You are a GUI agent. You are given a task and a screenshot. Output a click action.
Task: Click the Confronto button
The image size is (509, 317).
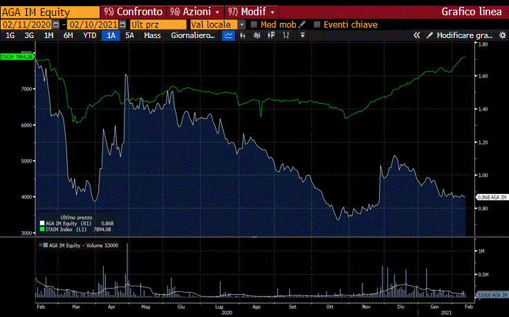(133, 12)
